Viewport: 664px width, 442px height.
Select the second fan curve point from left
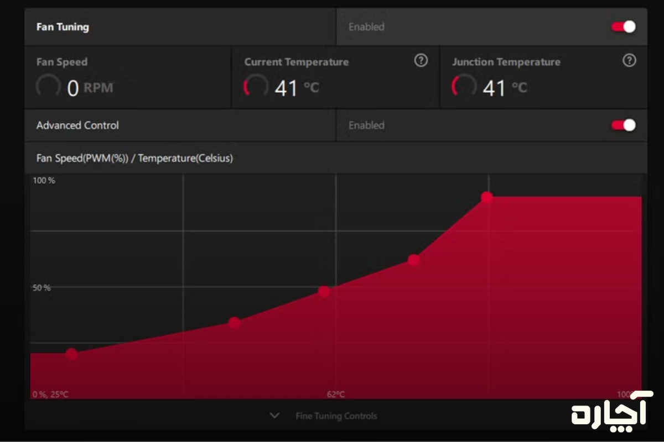[235, 323]
